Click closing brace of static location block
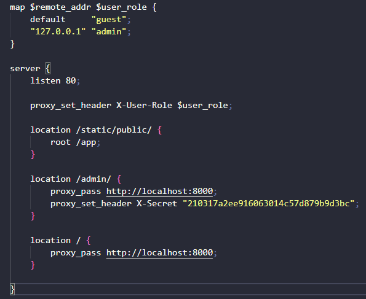This screenshot has width=366, height=299. 33,155
